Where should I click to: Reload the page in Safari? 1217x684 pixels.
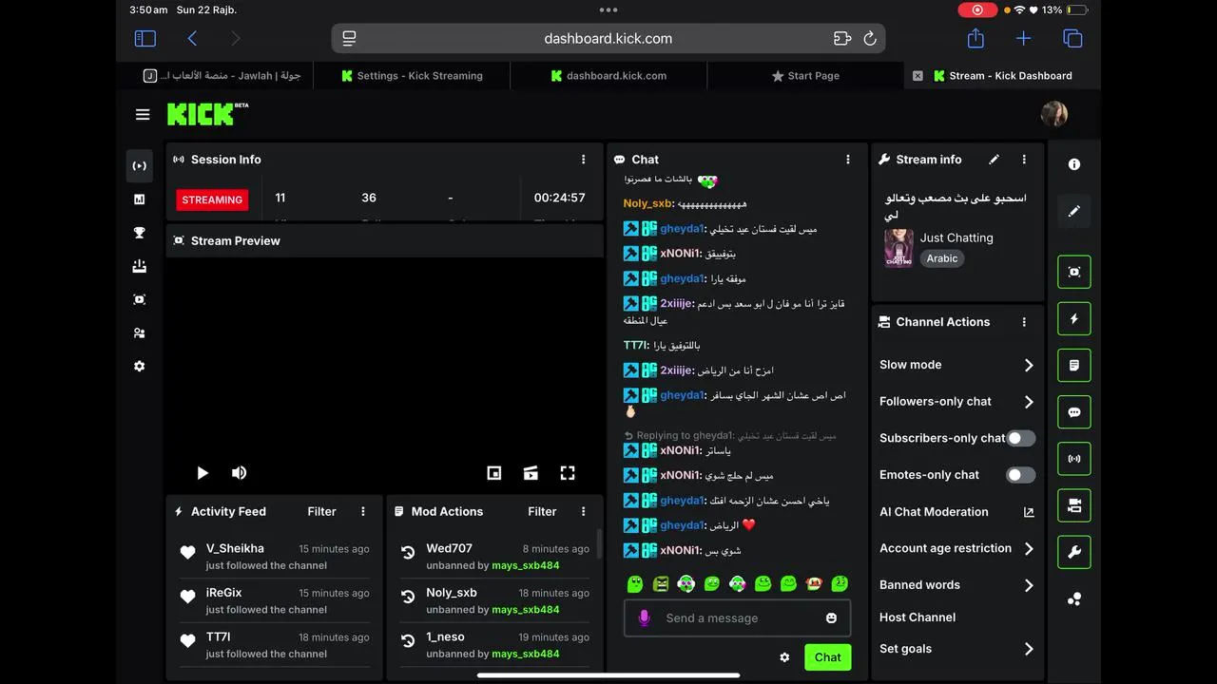pyautogui.click(x=869, y=39)
